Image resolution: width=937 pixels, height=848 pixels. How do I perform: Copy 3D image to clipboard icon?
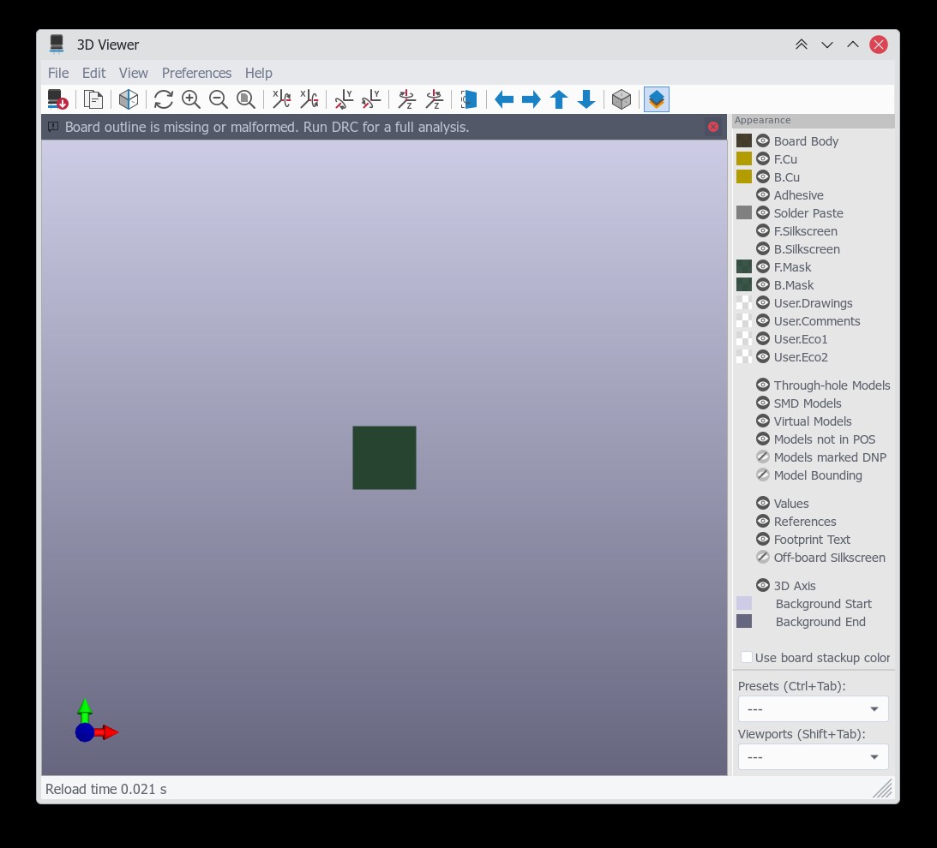93,99
